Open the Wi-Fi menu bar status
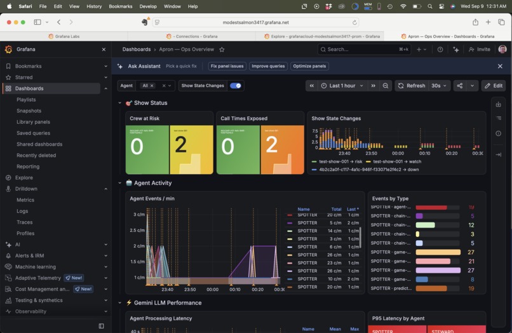 click(403, 6)
